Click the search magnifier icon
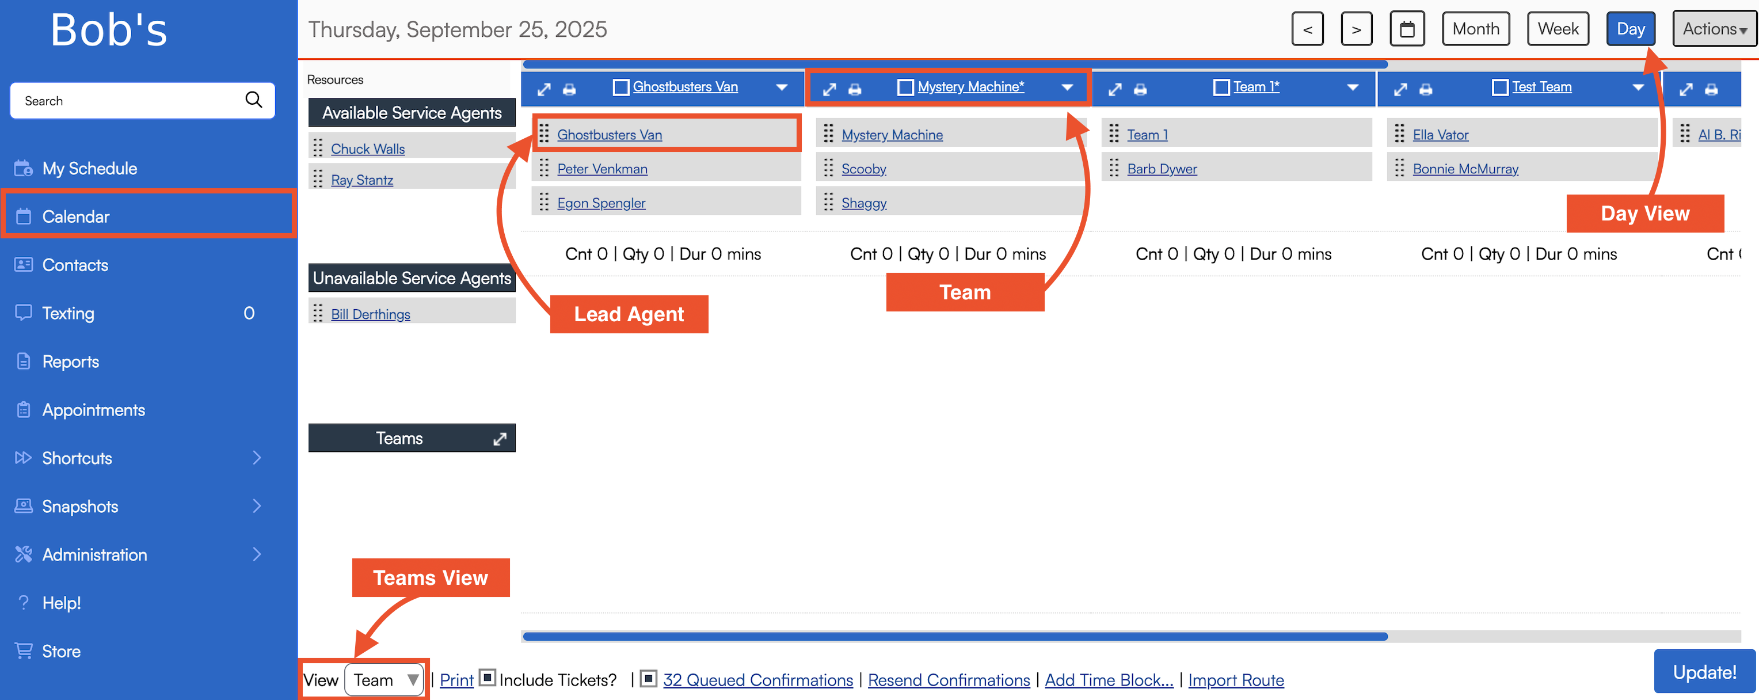The width and height of the screenshot is (1759, 700). click(x=253, y=100)
